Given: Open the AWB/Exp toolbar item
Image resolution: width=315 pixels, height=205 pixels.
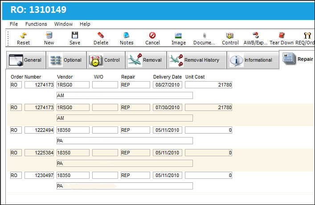Looking at the screenshot, I should (256, 35).
